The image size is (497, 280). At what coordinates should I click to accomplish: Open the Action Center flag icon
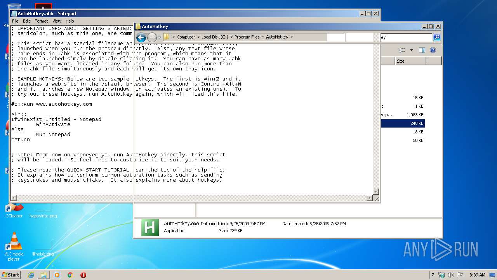point(460,275)
